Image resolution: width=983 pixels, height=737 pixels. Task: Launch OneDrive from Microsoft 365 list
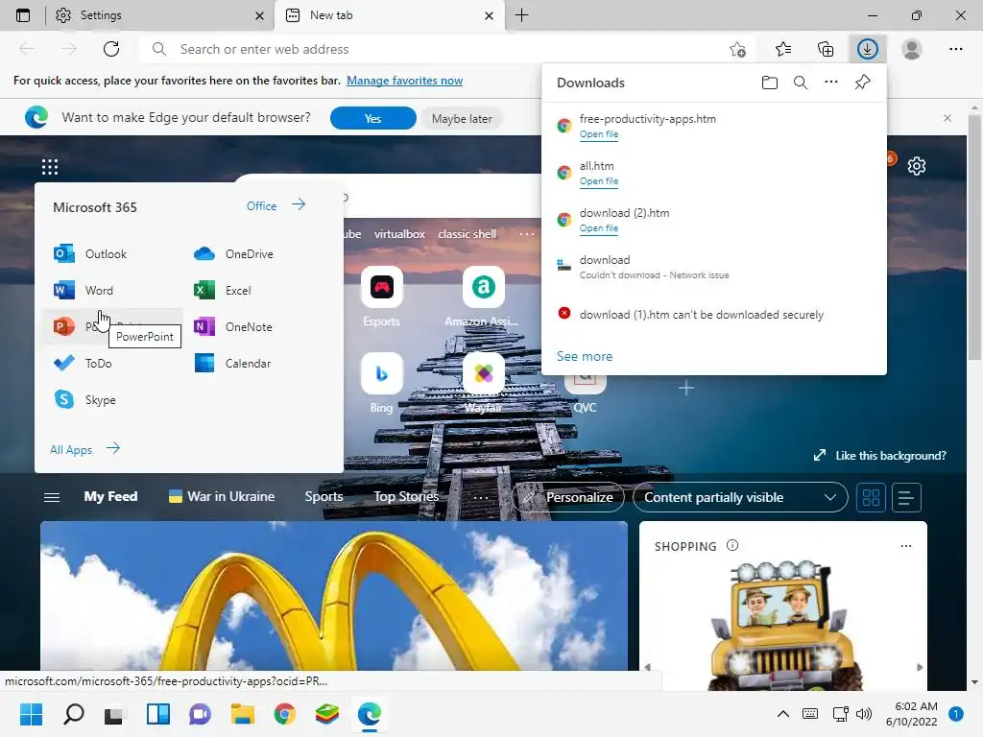[x=234, y=253]
